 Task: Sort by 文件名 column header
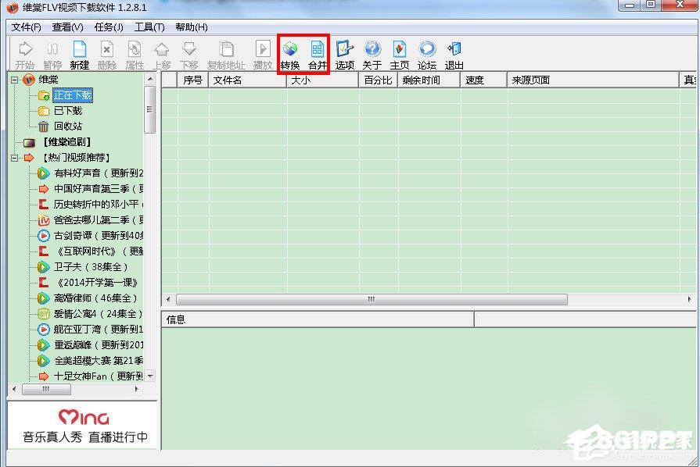pos(247,80)
